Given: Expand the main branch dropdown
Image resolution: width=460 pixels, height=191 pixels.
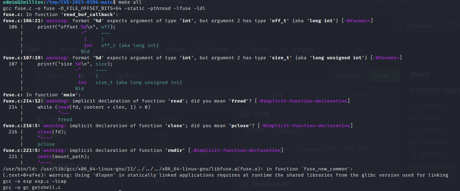Looking at the screenshot, I should click(50, 76).
